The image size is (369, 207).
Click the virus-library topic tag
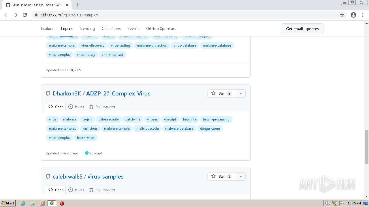pos(86,55)
